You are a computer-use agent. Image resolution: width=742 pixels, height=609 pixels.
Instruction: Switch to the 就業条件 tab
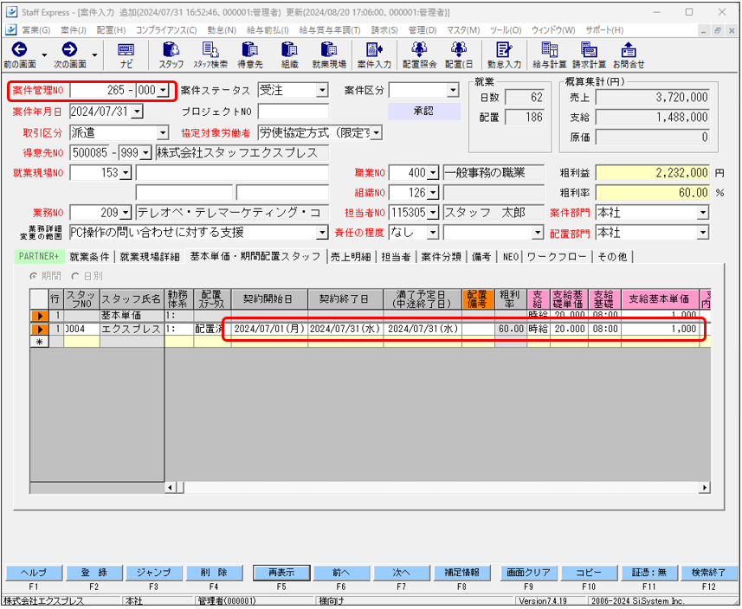(x=89, y=257)
